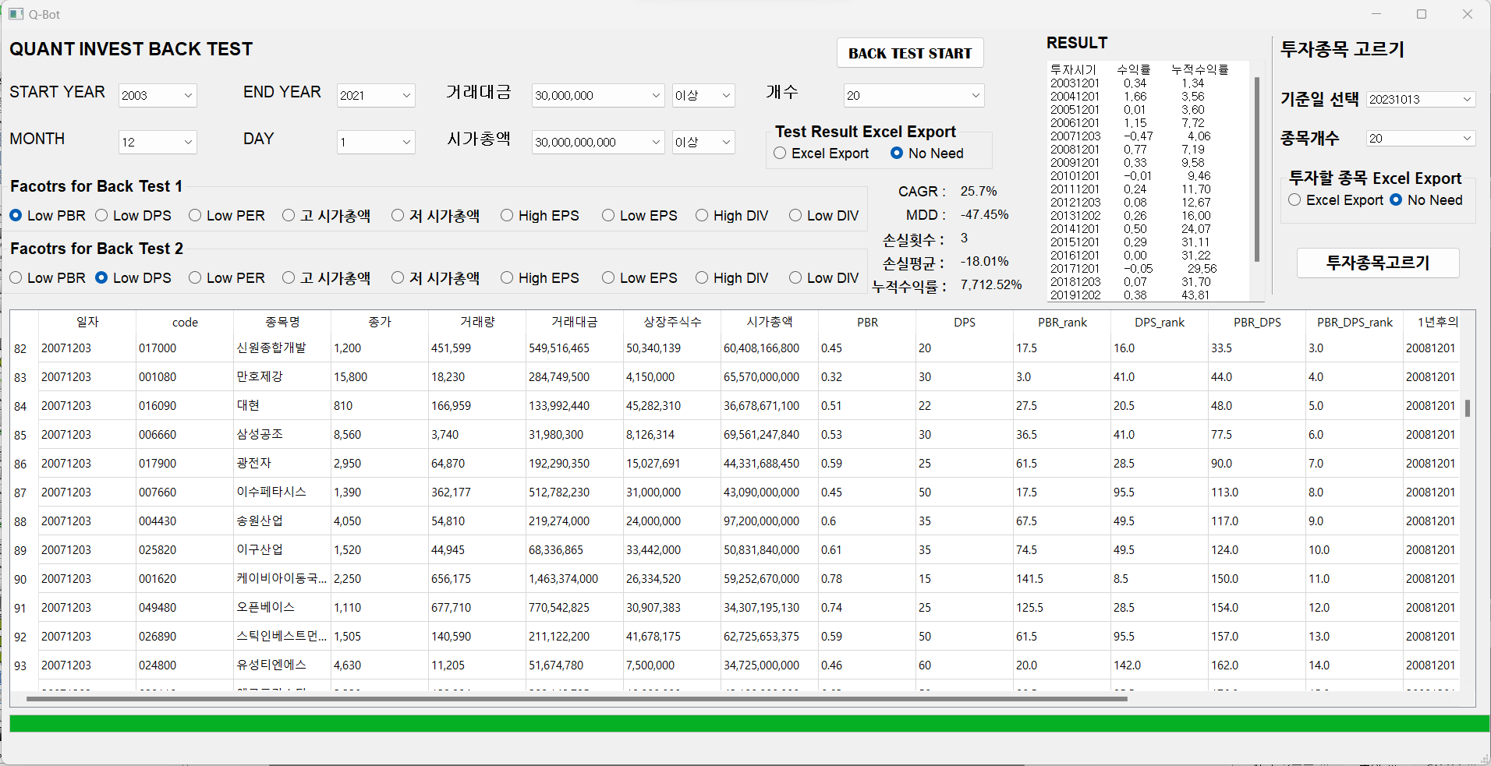The height and width of the screenshot is (766, 1491).
Task: Expand the MONTH dropdown showing 12
Action: pos(158,142)
